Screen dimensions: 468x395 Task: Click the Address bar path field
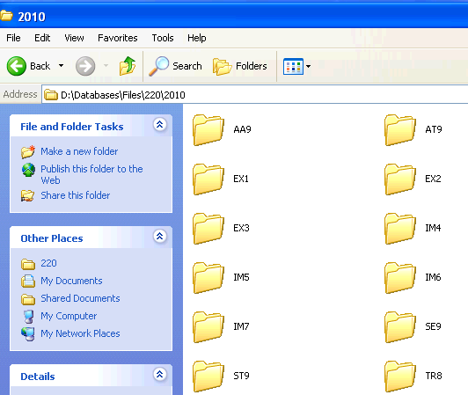click(255, 95)
